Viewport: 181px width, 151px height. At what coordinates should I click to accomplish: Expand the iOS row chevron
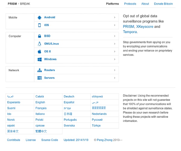pos(115,25)
